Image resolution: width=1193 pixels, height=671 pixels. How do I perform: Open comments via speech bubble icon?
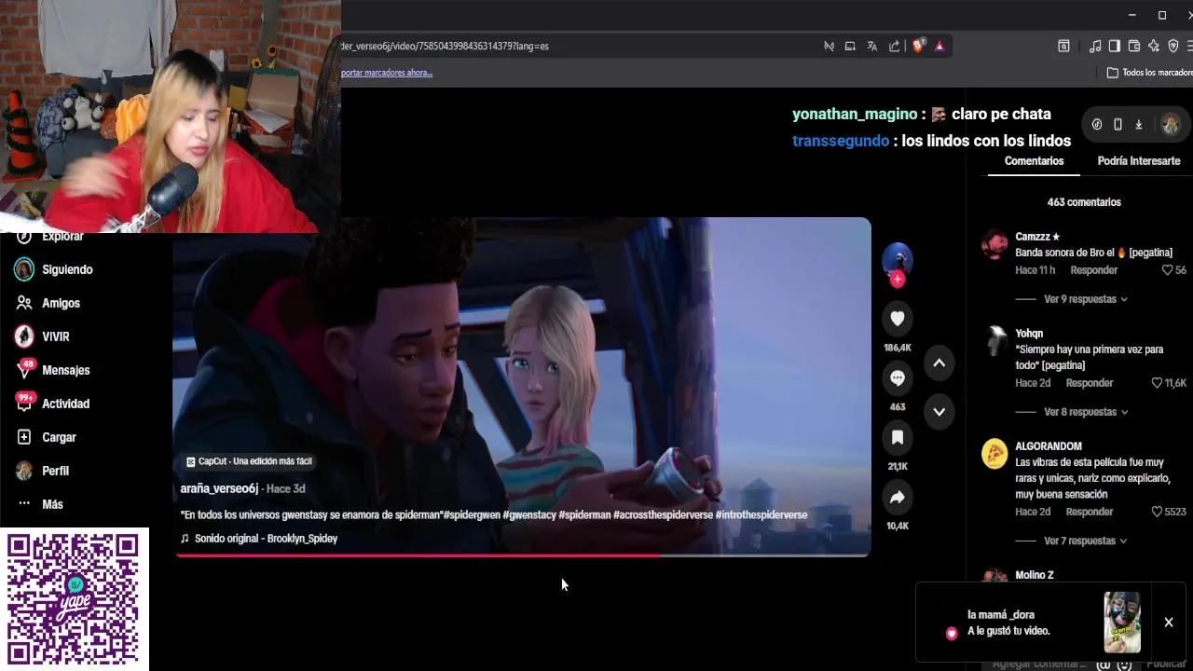coord(898,377)
